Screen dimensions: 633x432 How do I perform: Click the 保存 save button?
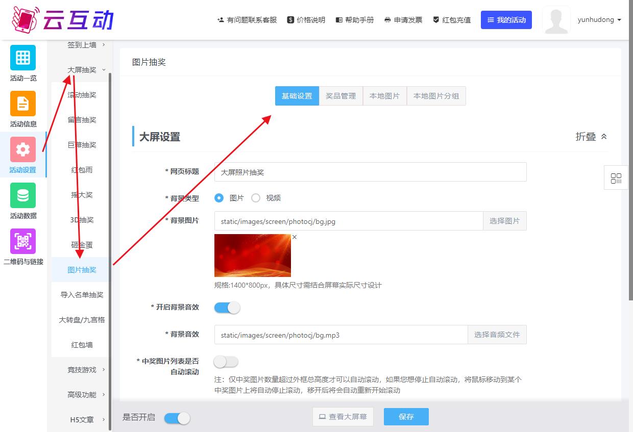coord(406,417)
